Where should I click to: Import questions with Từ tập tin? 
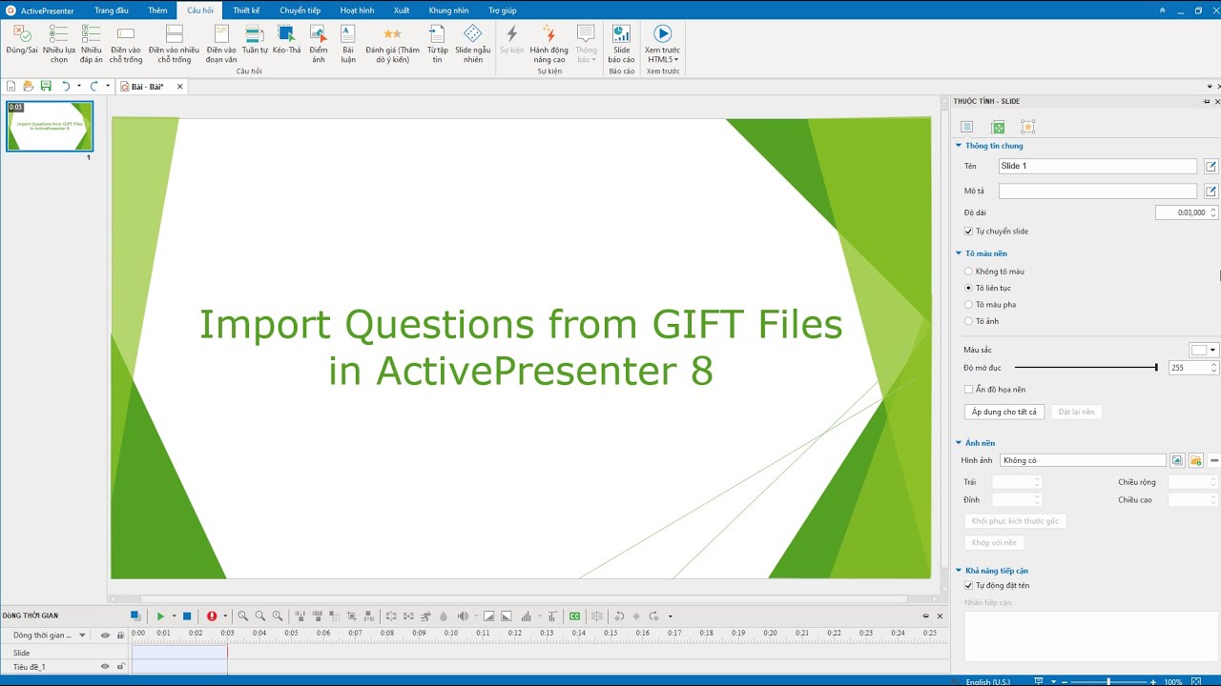point(437,44)
